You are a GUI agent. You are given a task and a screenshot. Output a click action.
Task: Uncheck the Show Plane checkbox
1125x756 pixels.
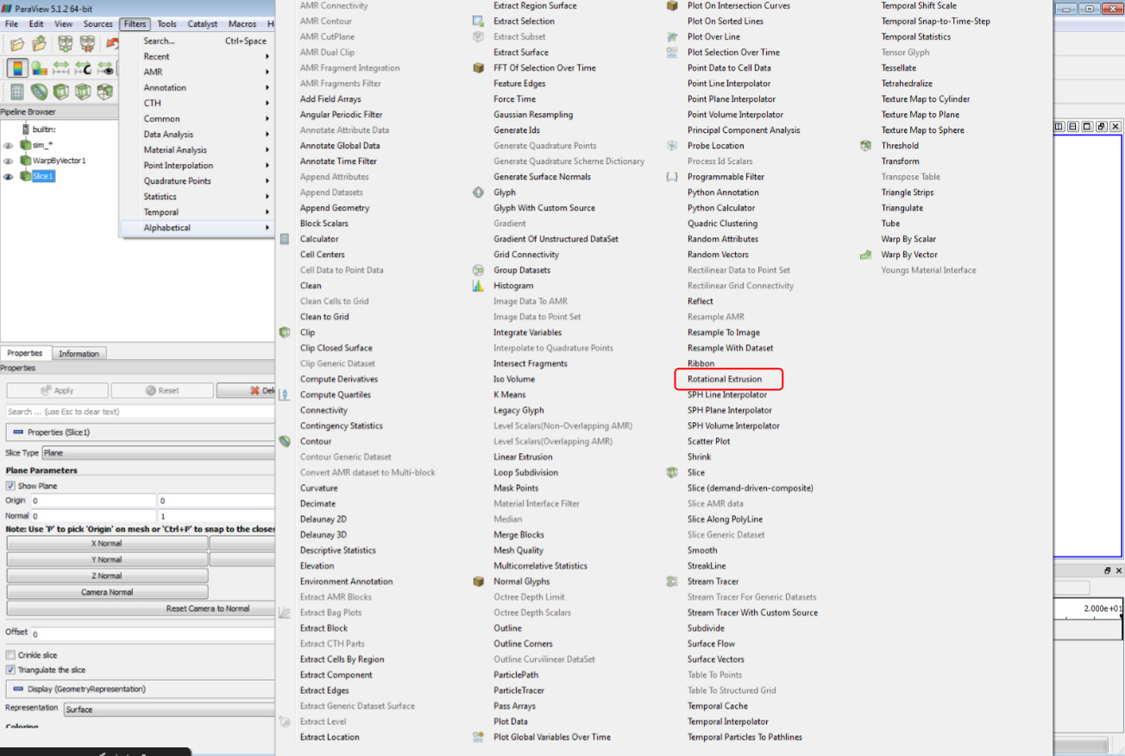tap(10, 486)
